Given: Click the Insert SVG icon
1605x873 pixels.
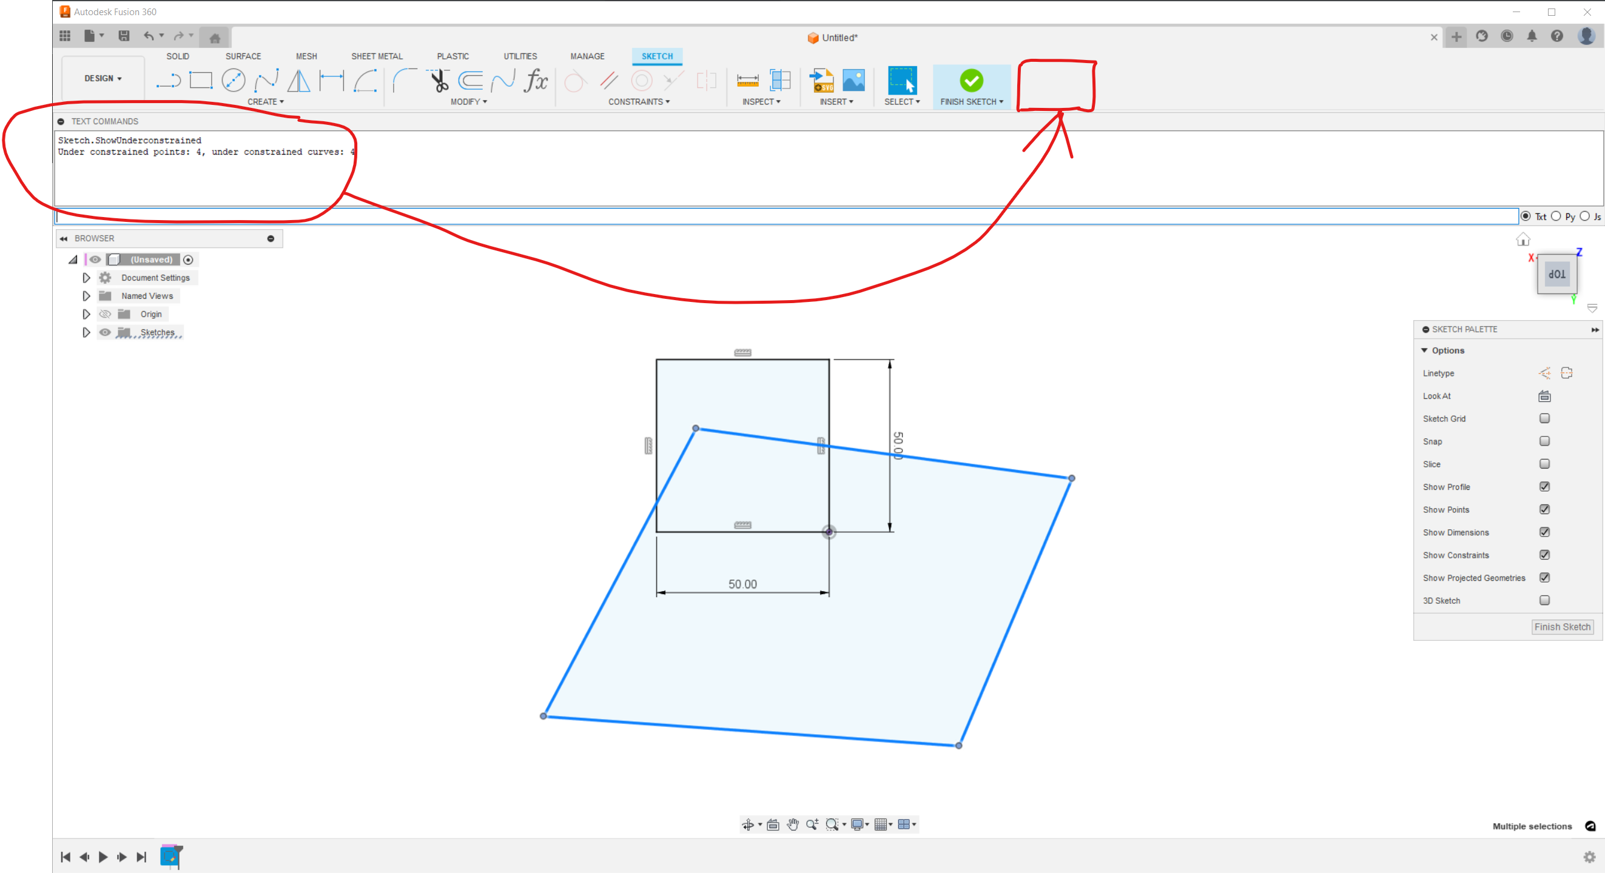Looking at the screenshot, I should click(821, 80).
